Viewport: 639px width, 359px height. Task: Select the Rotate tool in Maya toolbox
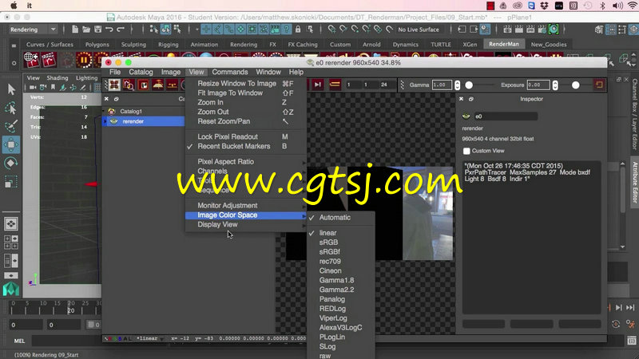[11, 163]
